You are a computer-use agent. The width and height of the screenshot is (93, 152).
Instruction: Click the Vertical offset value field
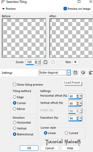(x=72, y=104)
